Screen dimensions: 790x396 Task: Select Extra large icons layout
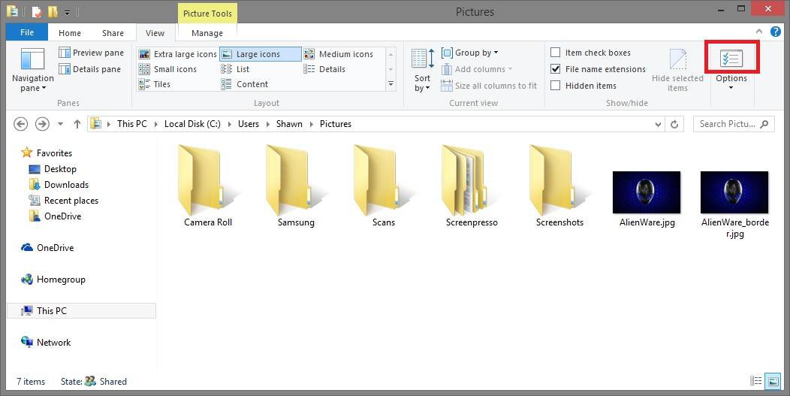coord(177,54)
